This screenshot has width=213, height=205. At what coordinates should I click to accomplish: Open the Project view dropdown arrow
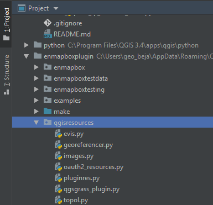click(x=56, y=8)
